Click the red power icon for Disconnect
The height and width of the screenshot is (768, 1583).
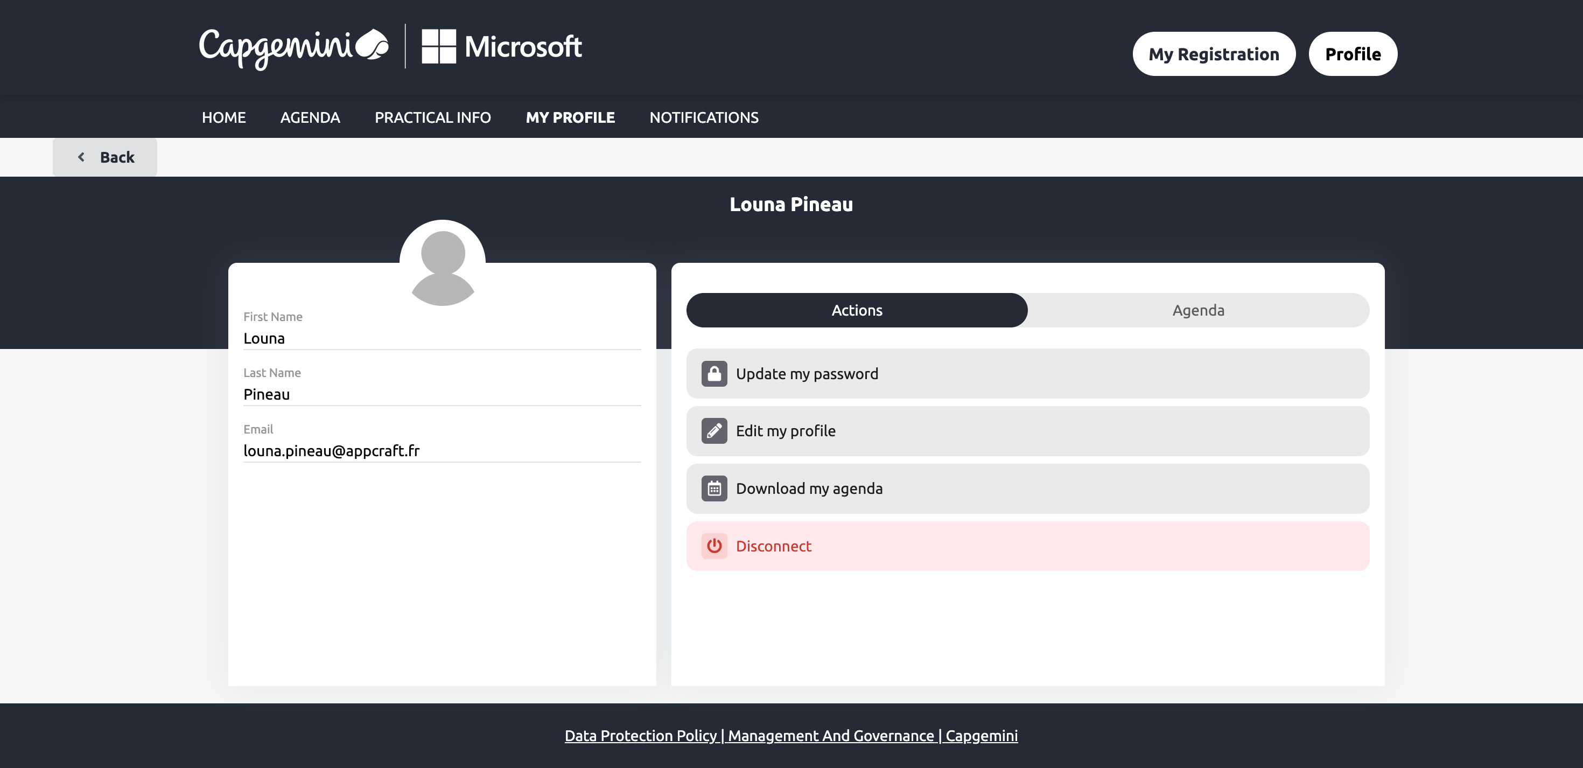pyautogui.click(x=714, y=546)
